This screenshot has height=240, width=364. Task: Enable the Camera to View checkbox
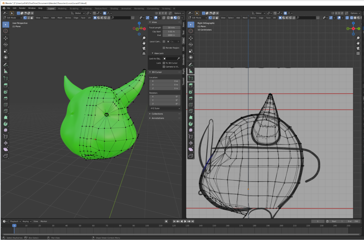click(164, 66)
